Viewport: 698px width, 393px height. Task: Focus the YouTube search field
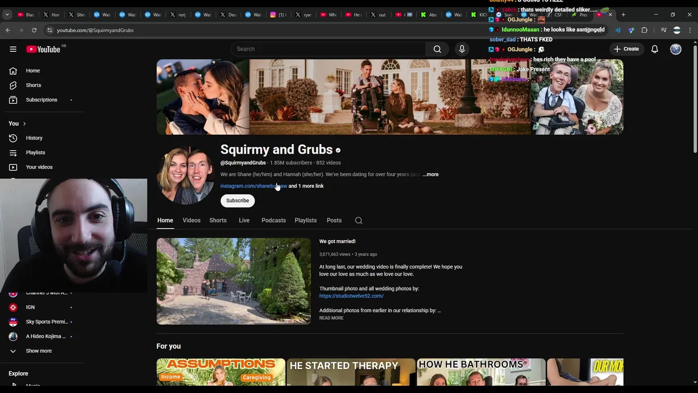tap(328, 49)
